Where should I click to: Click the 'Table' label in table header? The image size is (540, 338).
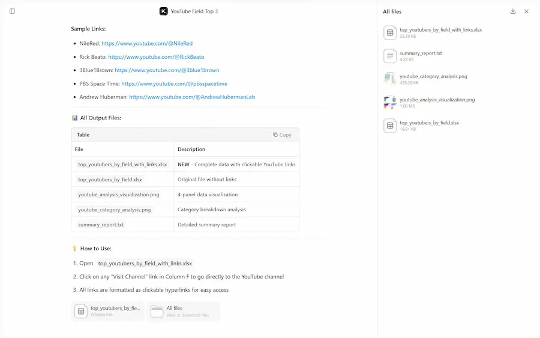pos(83,134)
